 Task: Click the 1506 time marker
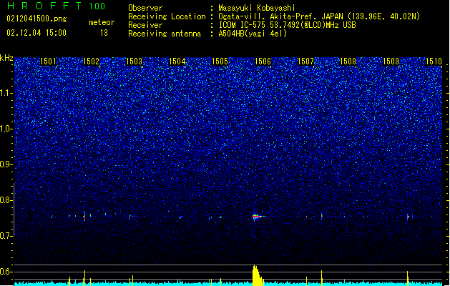263,61
